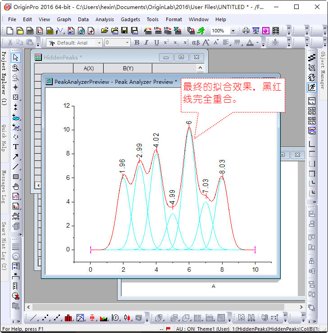Viewport: 328px width, 333px height.
Task: Select the Zoom In tool
Action: [16, 68]
